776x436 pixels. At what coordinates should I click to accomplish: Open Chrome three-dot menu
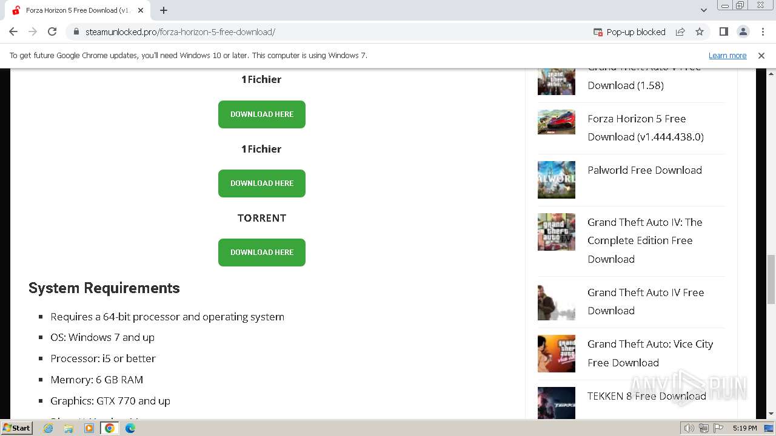[x=762, y=31]
